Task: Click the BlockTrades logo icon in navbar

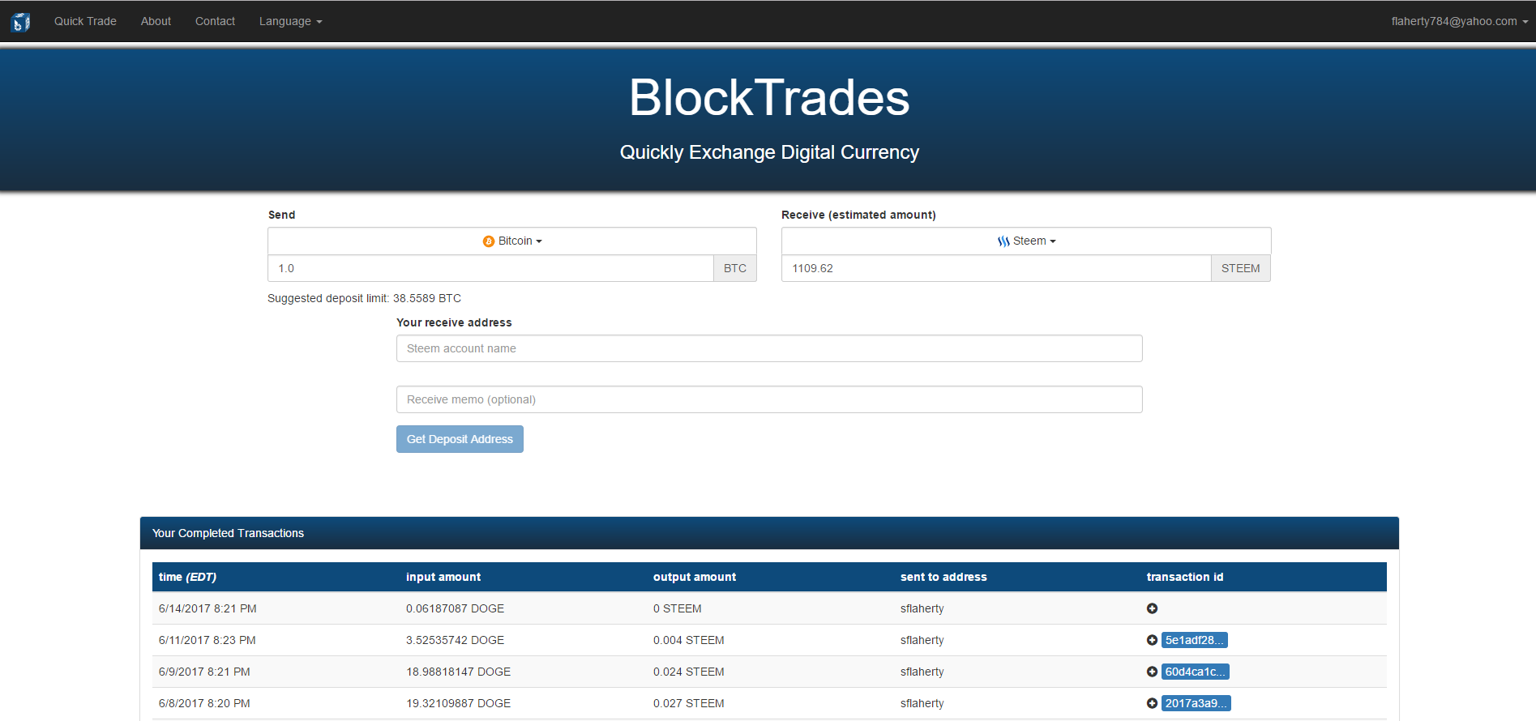Action: click(x=21, y=22)
